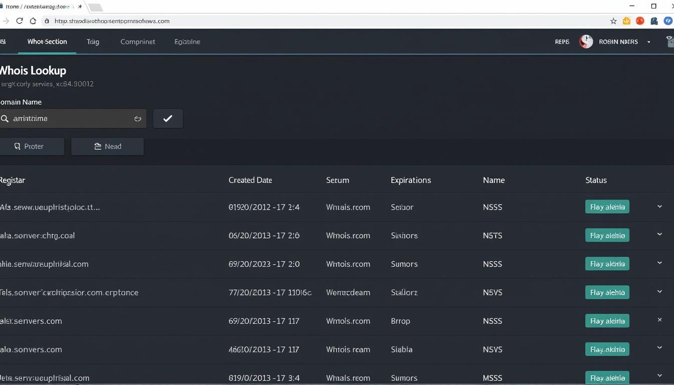
Task: Expand the Wenurcdeam row chevron
Action: pos(659,292)
